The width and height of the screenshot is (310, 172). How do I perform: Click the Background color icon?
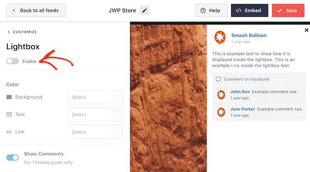click(9, 97)
